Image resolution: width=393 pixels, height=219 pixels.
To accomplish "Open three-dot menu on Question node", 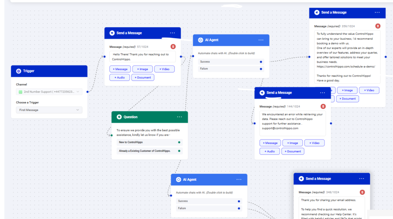I will pos(180,117).
